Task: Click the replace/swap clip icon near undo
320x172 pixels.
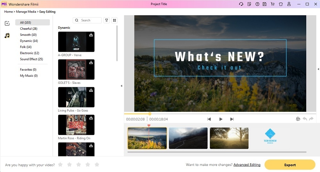Action: click(298, 119)
